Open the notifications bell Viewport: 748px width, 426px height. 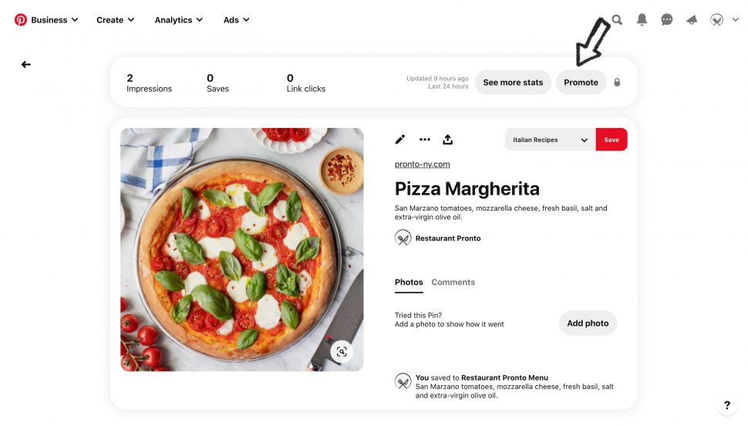[x=642, y=20]
